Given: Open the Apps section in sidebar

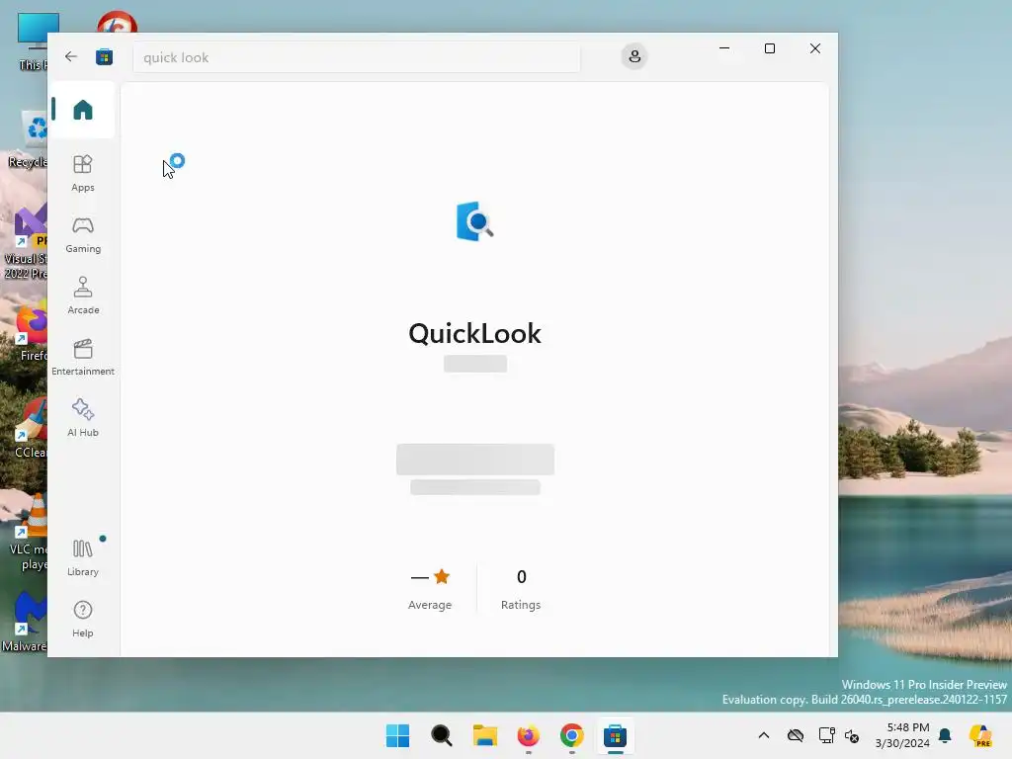Looking at the screenshot, I should 83,173.
